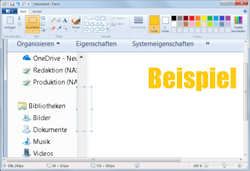The image size is (250, 171).
Task: Pick the Fill with color bucket tool
Action: (x=59, y=20)
